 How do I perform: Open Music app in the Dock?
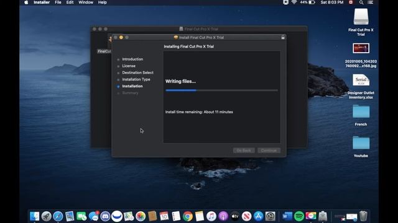tap(211, 216)
